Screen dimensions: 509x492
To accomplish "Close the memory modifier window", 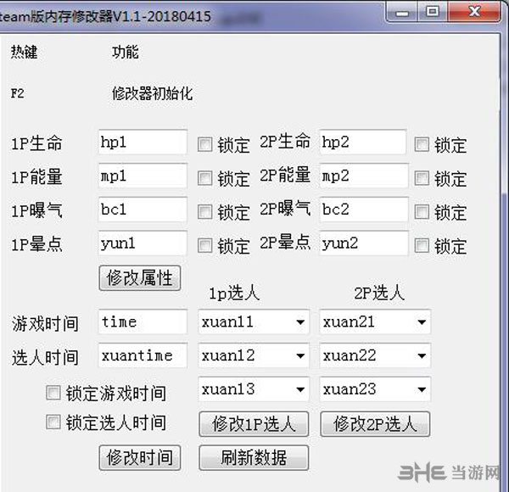I will click(x=474, y=12).
